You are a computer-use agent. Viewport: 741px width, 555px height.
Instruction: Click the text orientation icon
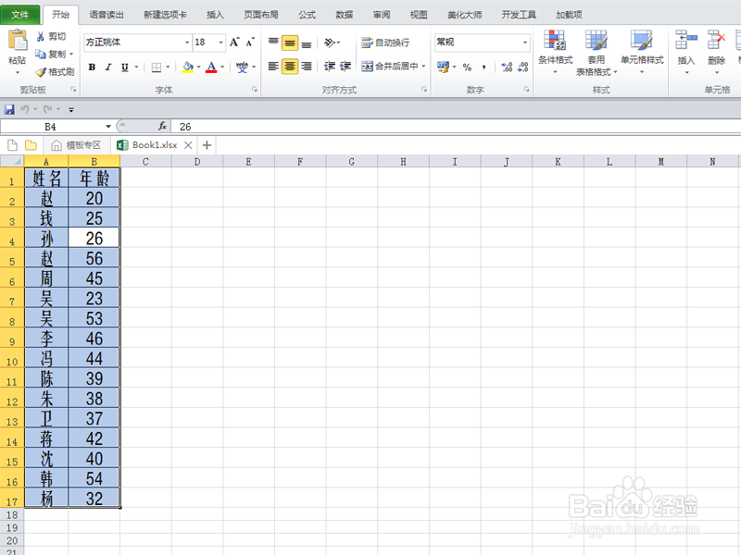[x=330, y=43]
